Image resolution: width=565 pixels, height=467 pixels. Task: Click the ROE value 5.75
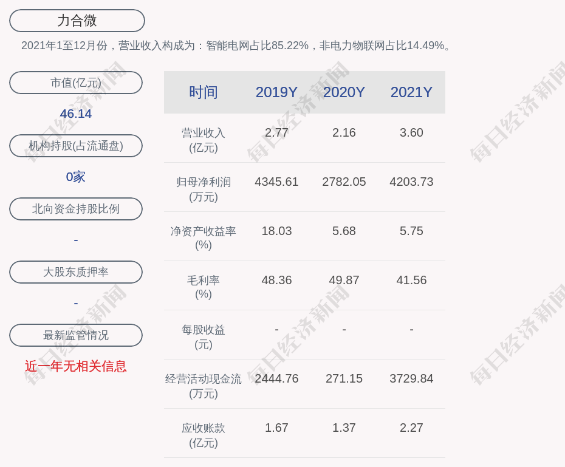point(411,231)
